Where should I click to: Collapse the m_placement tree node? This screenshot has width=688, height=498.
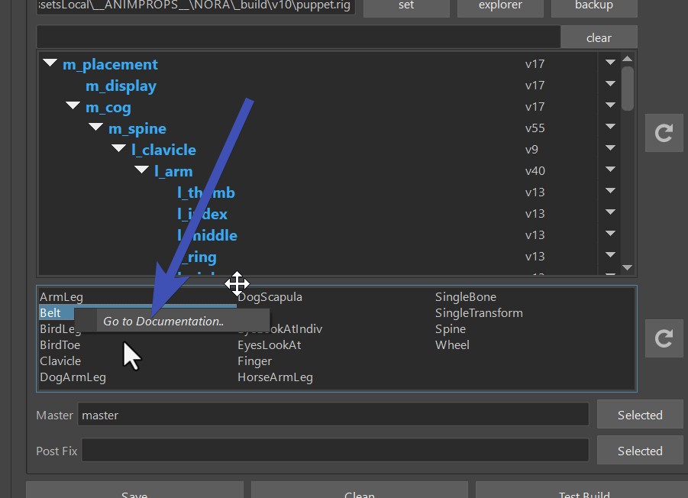click(x=50, y=64)
